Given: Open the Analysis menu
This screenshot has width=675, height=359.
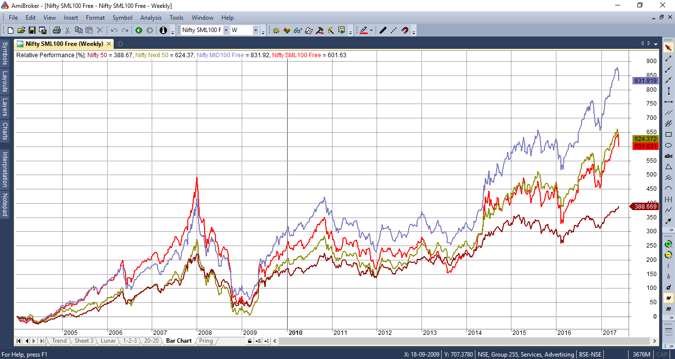Looking at the screenshot, I should click(151, 17).
